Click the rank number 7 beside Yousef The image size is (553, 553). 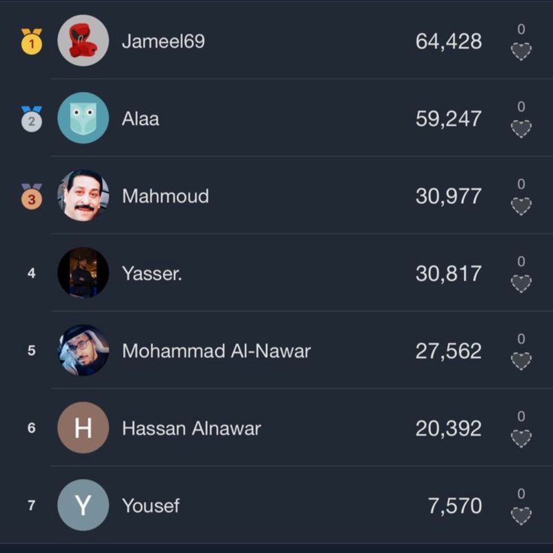(x=29, y=505)
